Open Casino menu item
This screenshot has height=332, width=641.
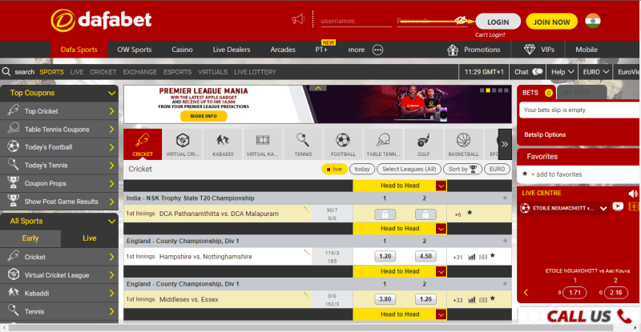click(182, 50)
